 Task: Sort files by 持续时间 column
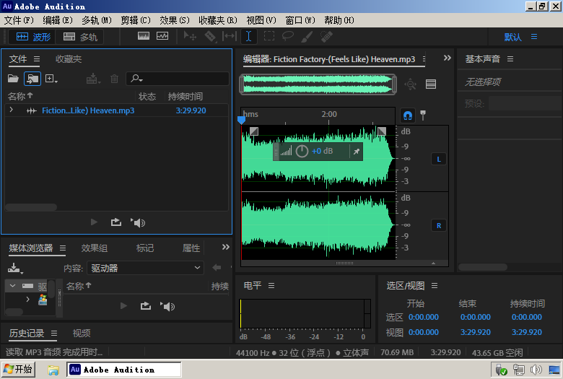[x=186, y=96]
